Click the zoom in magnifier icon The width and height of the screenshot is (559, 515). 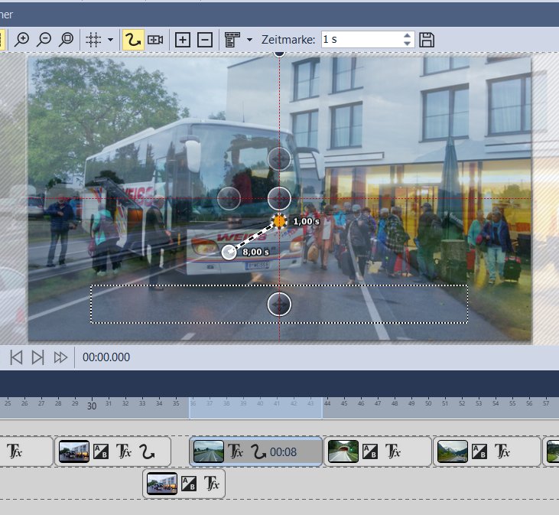tap(22, 39)
